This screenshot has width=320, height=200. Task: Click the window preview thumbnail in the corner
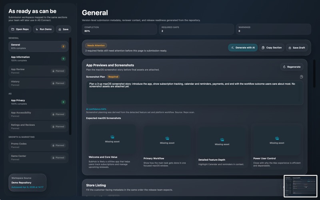(300, 186)
